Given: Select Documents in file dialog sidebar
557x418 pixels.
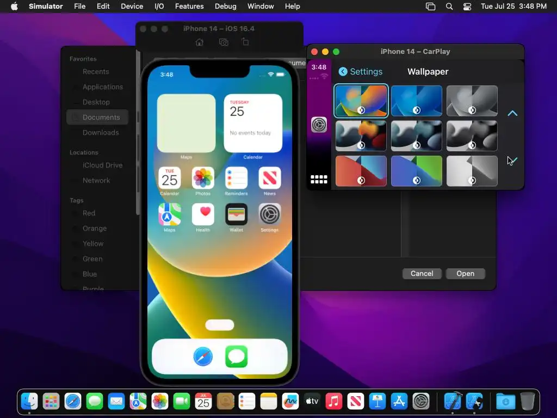Looking at the screenshot, I should point(97,117).
